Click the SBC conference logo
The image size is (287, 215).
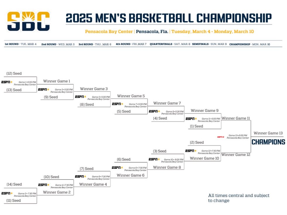click(28, 21)
